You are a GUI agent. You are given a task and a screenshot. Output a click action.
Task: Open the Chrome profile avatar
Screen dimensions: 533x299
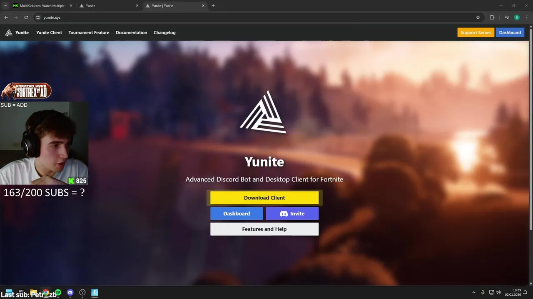tap(517, 17)
